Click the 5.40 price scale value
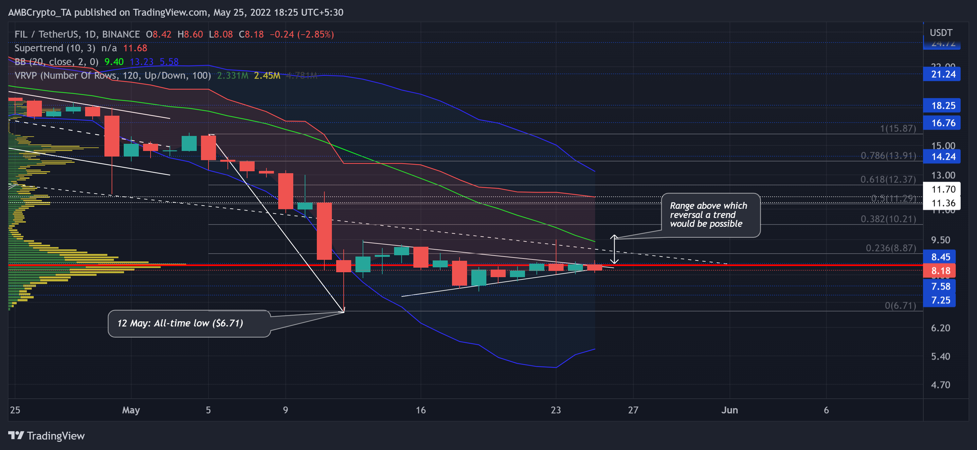Viewport: 977px width, 450px height. [x=941, y=356]
